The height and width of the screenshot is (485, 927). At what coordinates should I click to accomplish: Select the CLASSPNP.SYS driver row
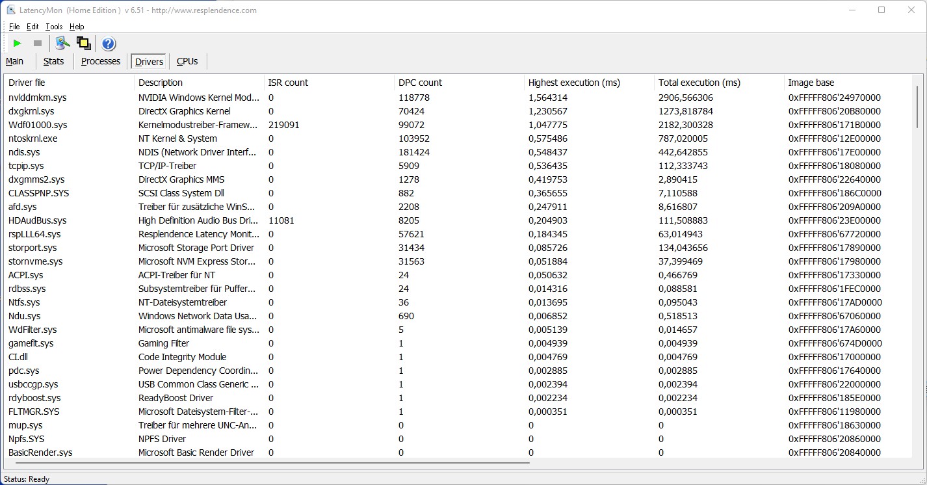click(458, 193)
